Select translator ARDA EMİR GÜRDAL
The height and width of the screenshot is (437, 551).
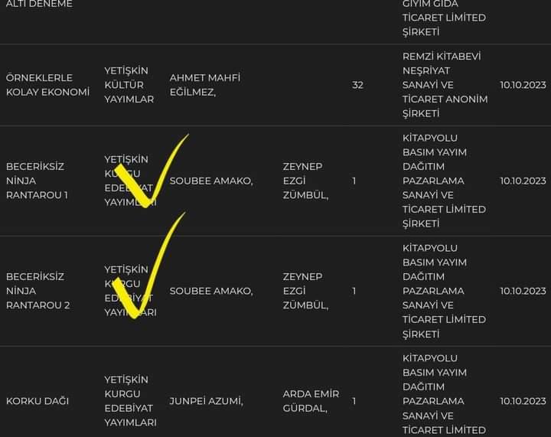coord(311,401)
